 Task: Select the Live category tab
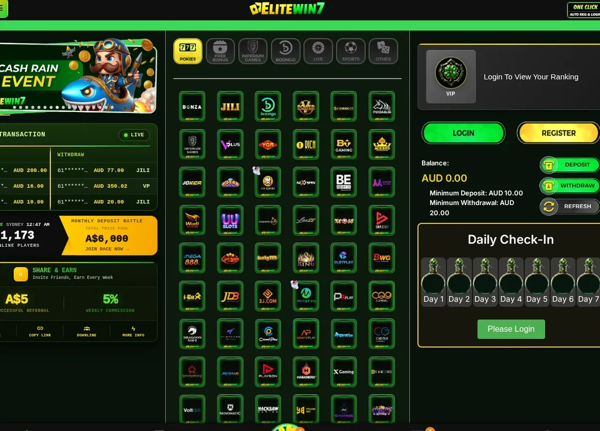pyautogui.click(x=318, y=51)
